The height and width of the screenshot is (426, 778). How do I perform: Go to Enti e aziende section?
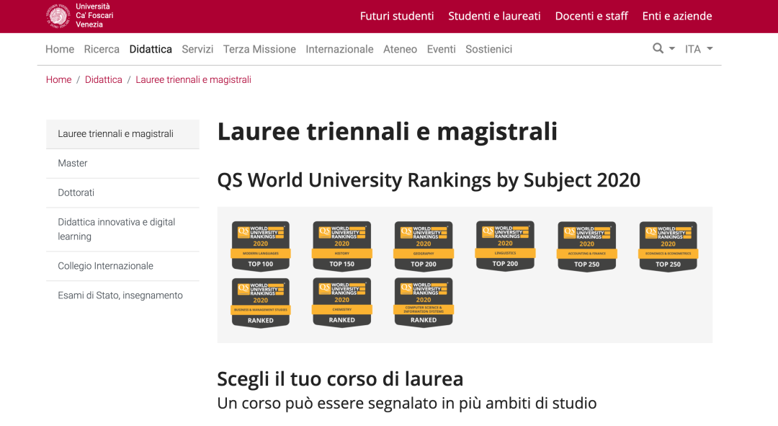tap(676, 16)
